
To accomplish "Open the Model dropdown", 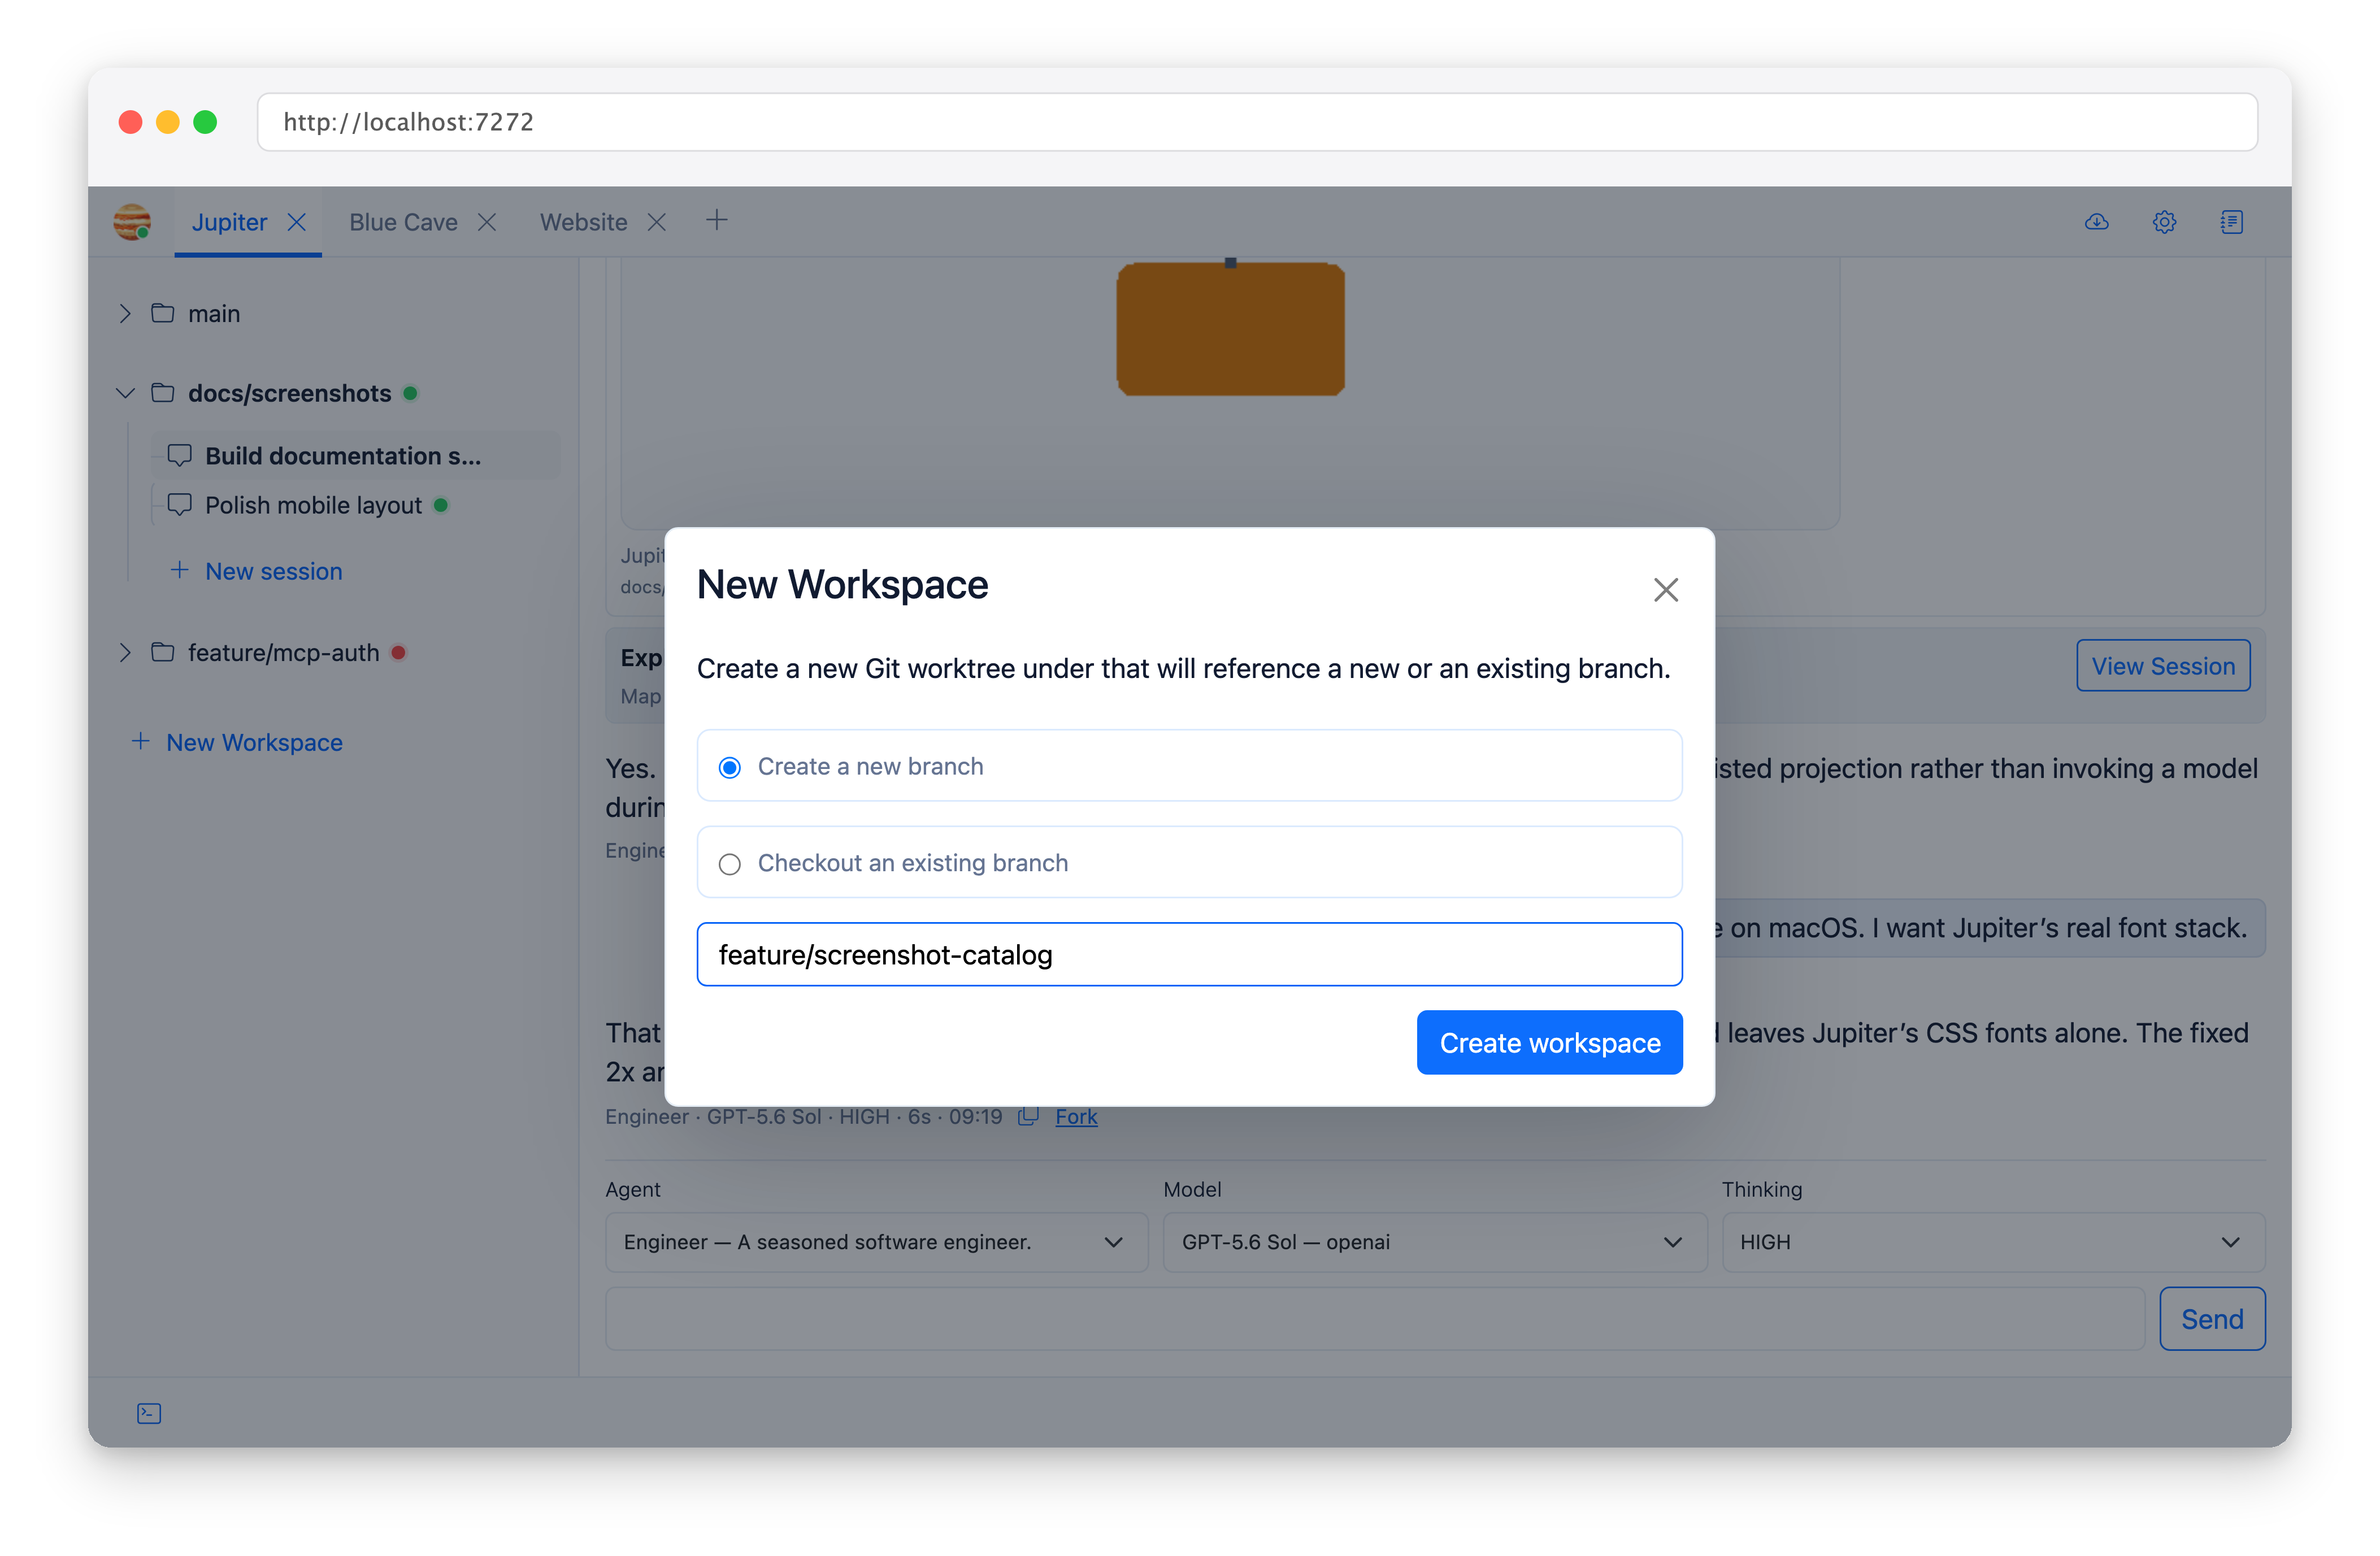I will click(1434, 1242).
